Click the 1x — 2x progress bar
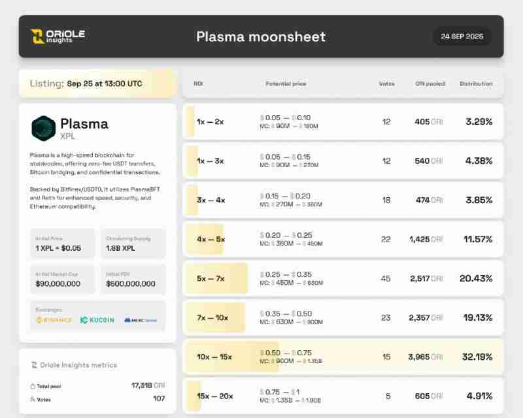This screenshot has width=523, height=418. tap(190, 121)
